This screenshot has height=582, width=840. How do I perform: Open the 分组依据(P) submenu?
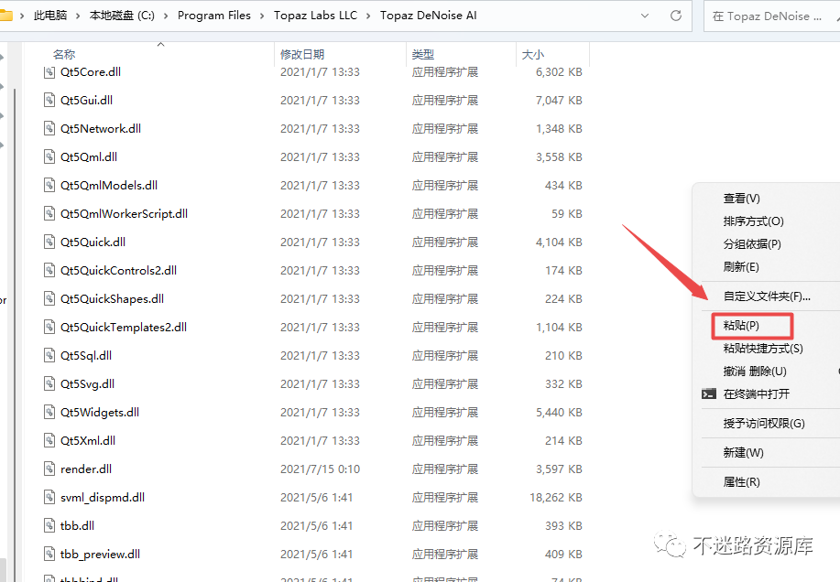(x=752, y=244)
